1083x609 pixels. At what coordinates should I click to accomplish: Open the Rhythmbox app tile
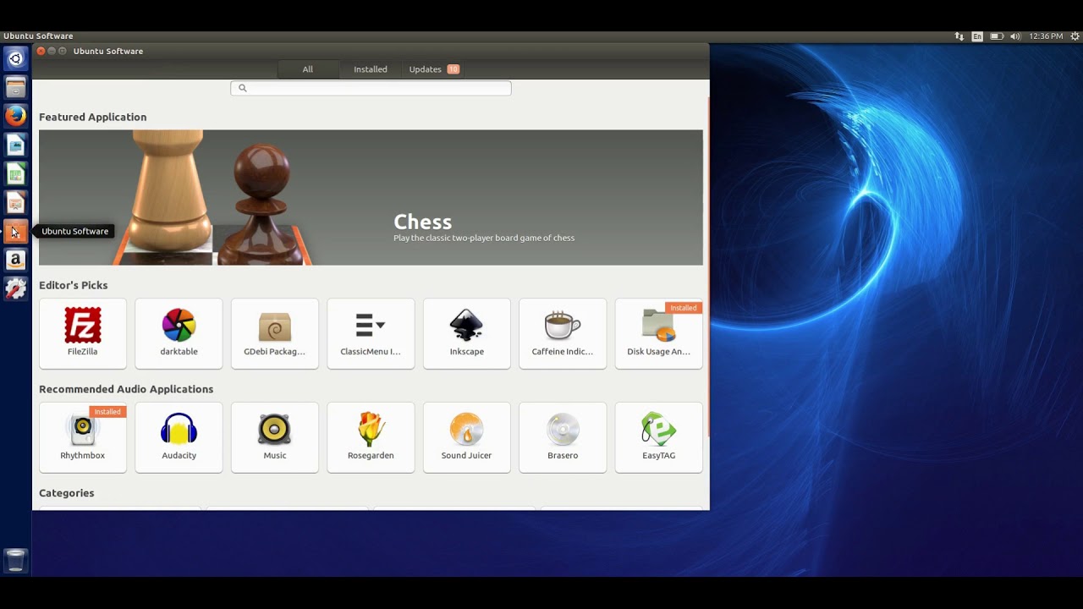83,437
